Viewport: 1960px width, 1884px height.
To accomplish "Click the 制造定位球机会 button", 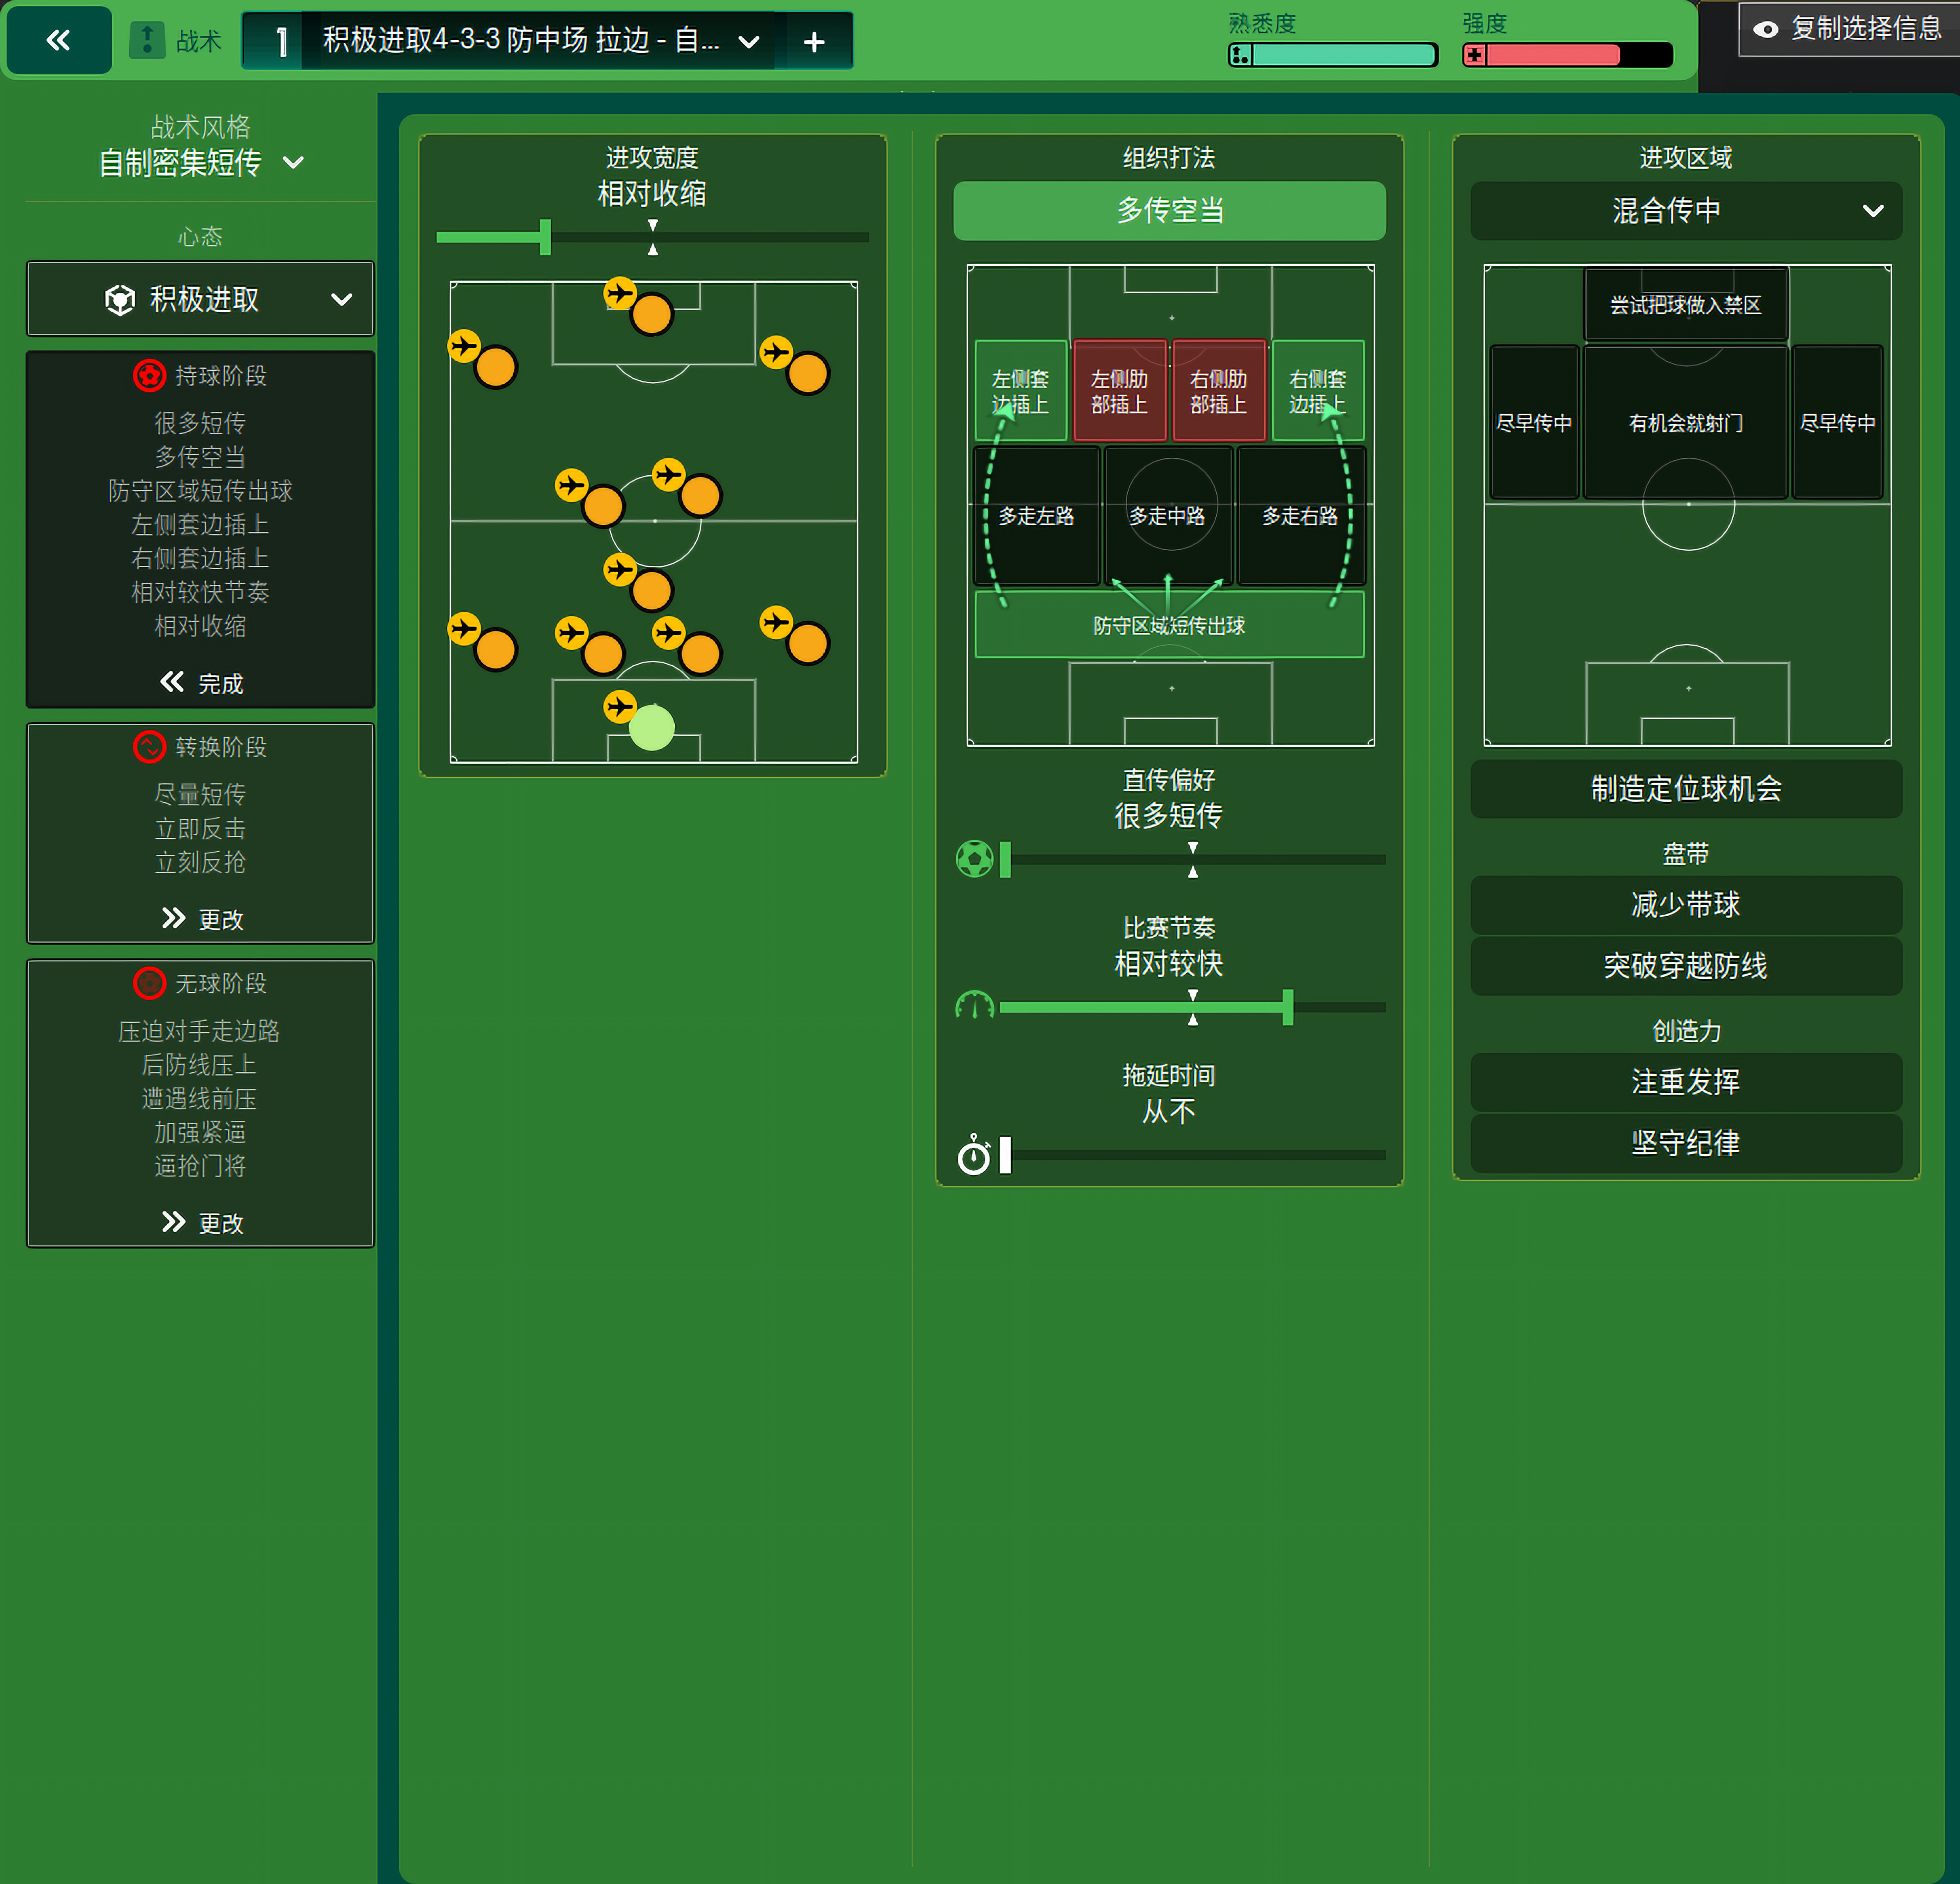I will [x=1685, y=789].
